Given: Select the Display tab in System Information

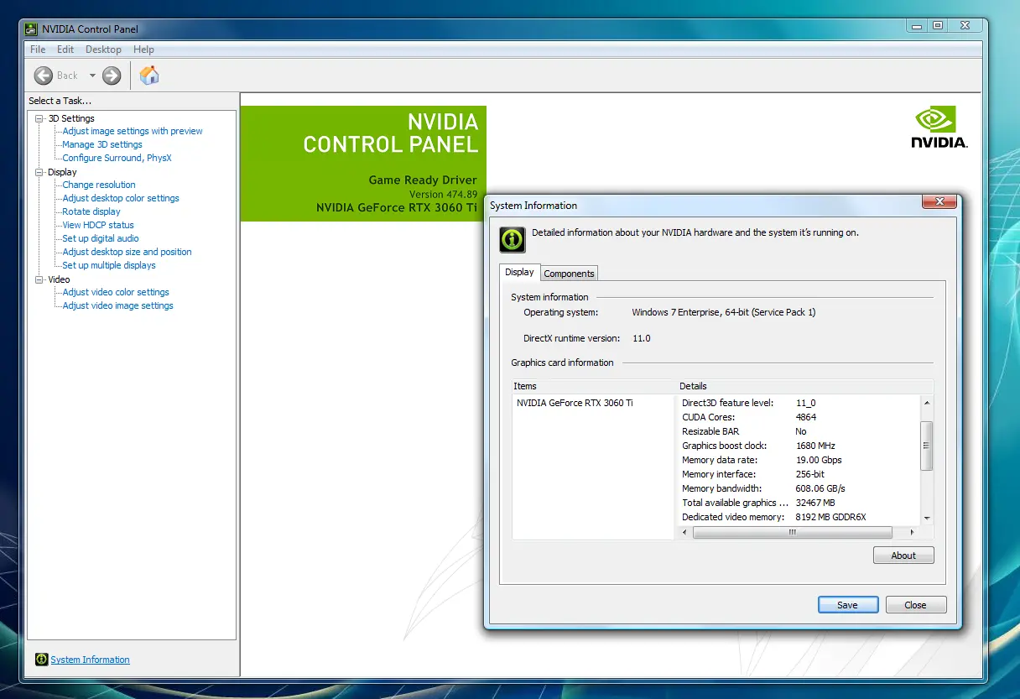Looking at the screenshot, I should point(519,272).
